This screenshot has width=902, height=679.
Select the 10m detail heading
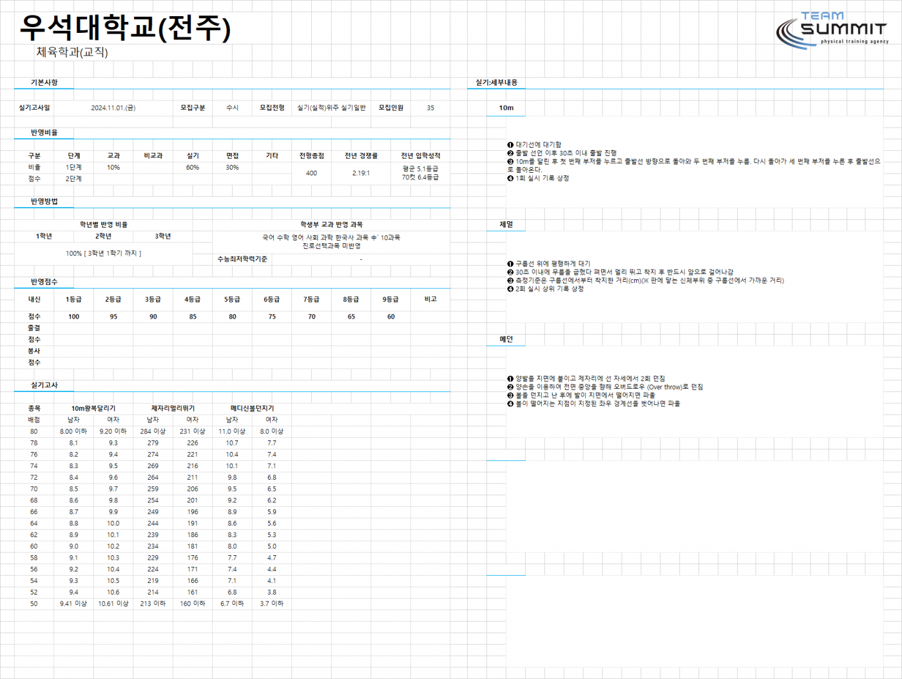(506, 108)
